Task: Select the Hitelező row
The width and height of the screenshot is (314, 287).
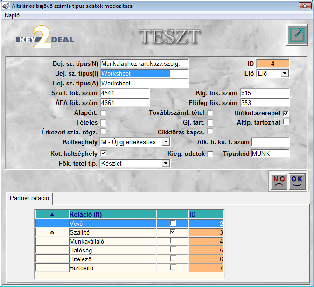Action: pyautogui.click(x=129, y=259)
